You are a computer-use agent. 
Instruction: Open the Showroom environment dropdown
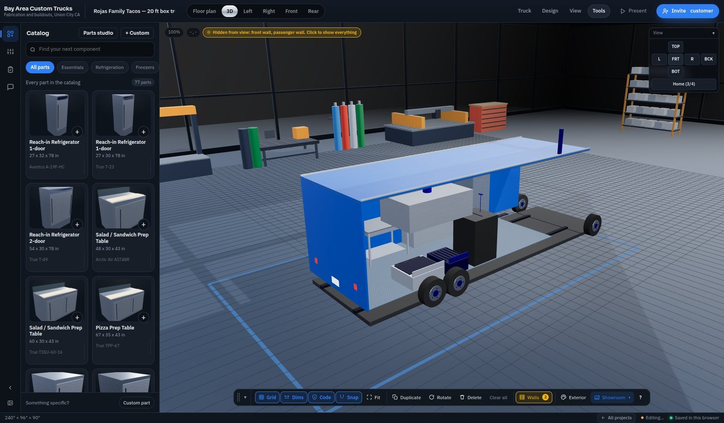[612, 397]
